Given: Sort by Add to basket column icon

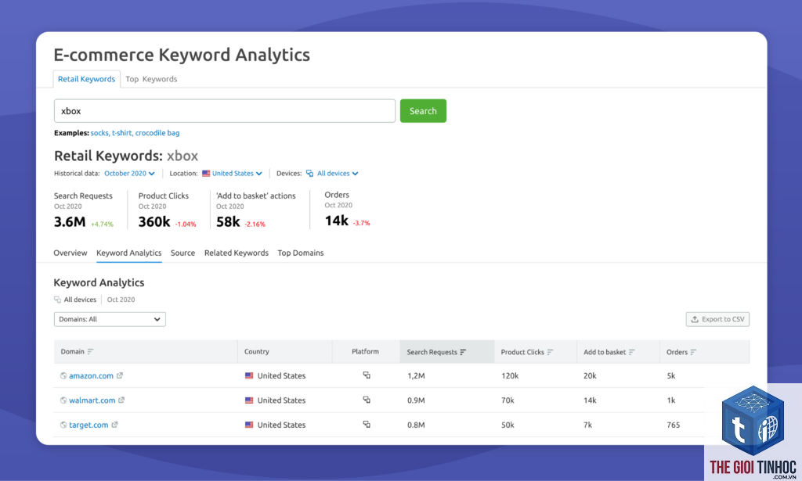Looking at the screenshot, I should [x=632, y=352].
